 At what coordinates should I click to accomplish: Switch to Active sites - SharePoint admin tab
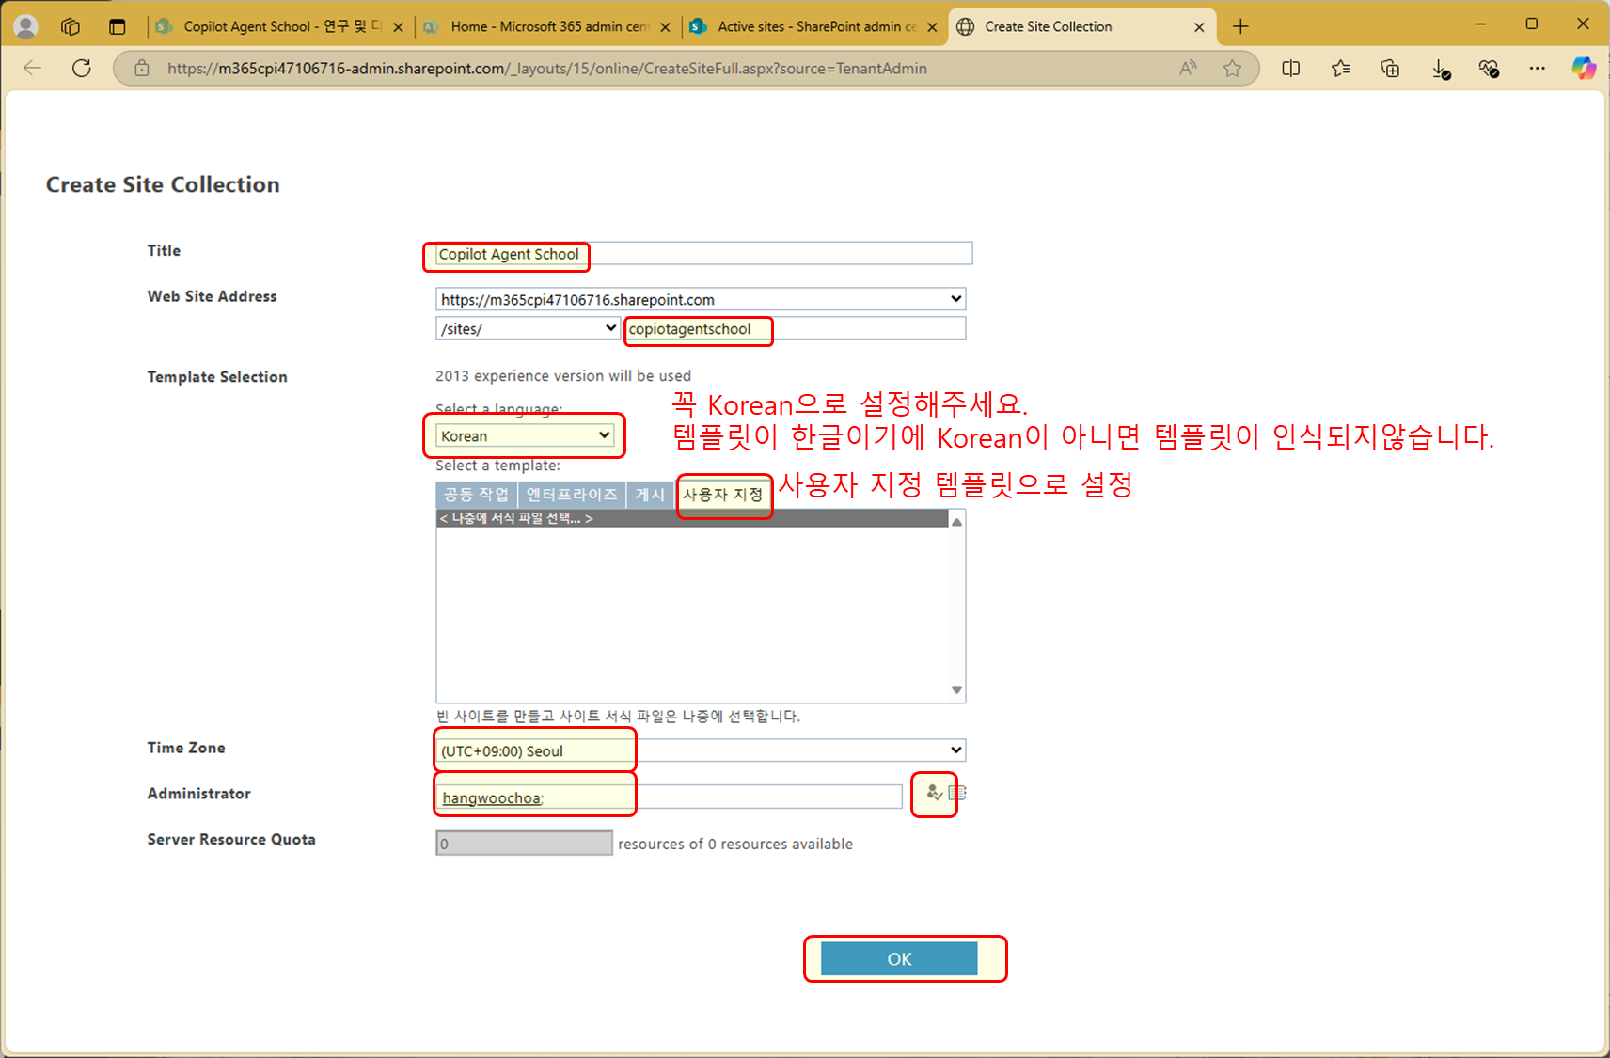tap(815, 26)
